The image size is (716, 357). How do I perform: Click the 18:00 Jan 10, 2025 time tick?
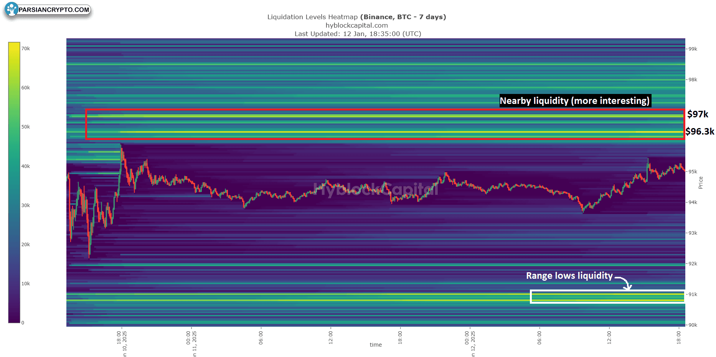pos(122,344)
